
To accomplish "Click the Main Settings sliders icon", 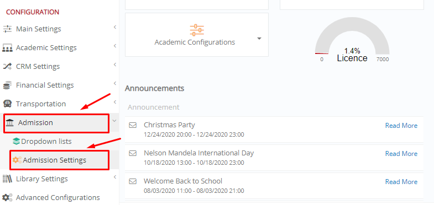I will (x=8, y=29).
